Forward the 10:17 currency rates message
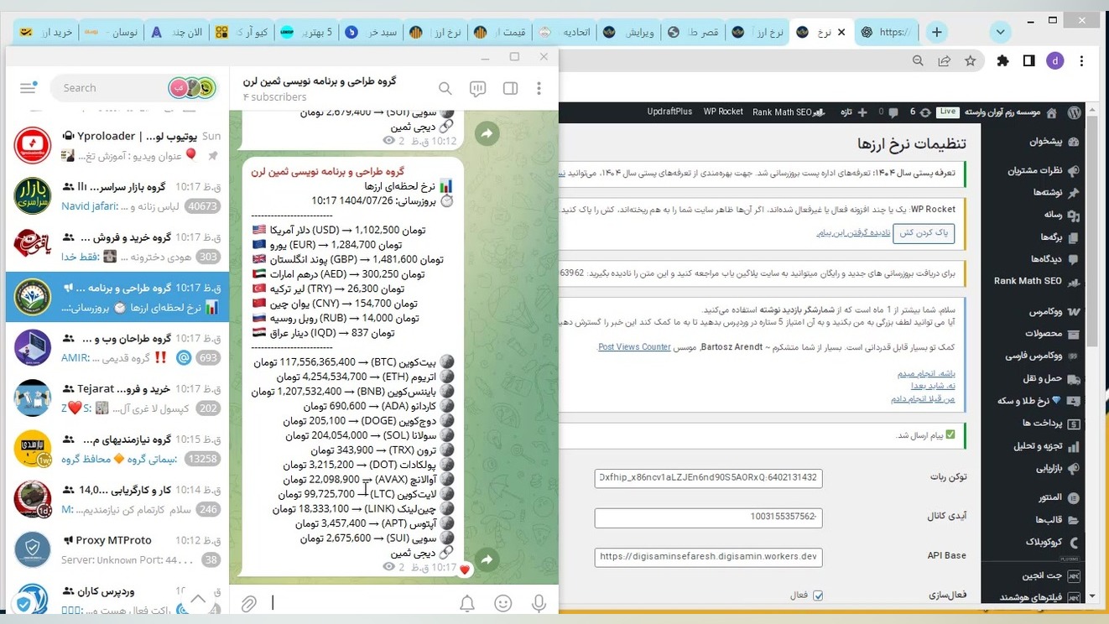The image size is (1109, 624). (x=487, y=559)
